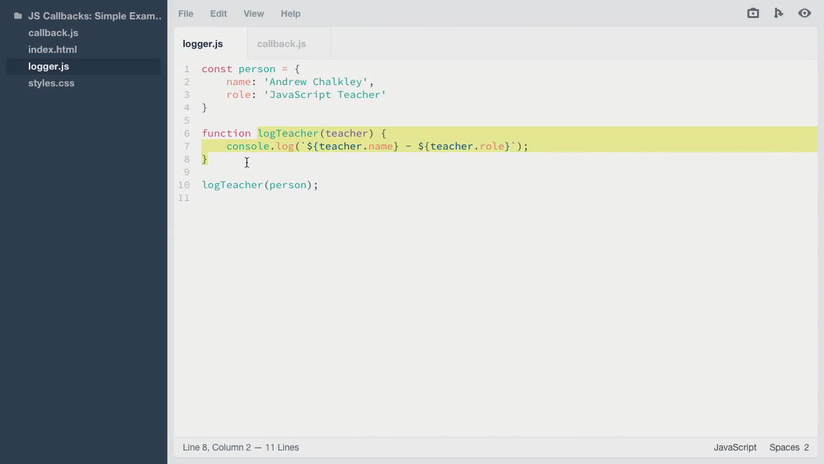Open the Help menu
The image size is (824, 464).
pyautogui.click(x=290, y=13)
